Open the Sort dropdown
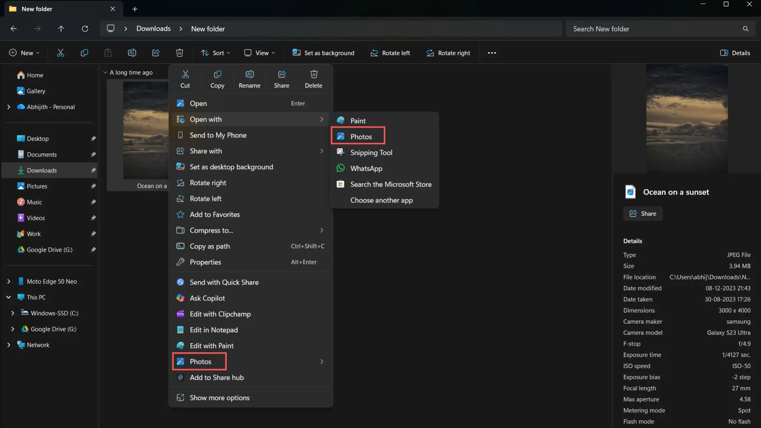 [215, 53]
